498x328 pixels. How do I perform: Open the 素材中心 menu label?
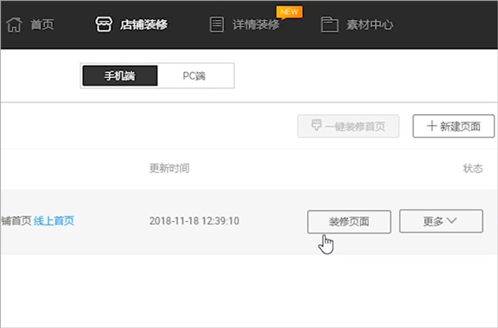pos(369,25)
